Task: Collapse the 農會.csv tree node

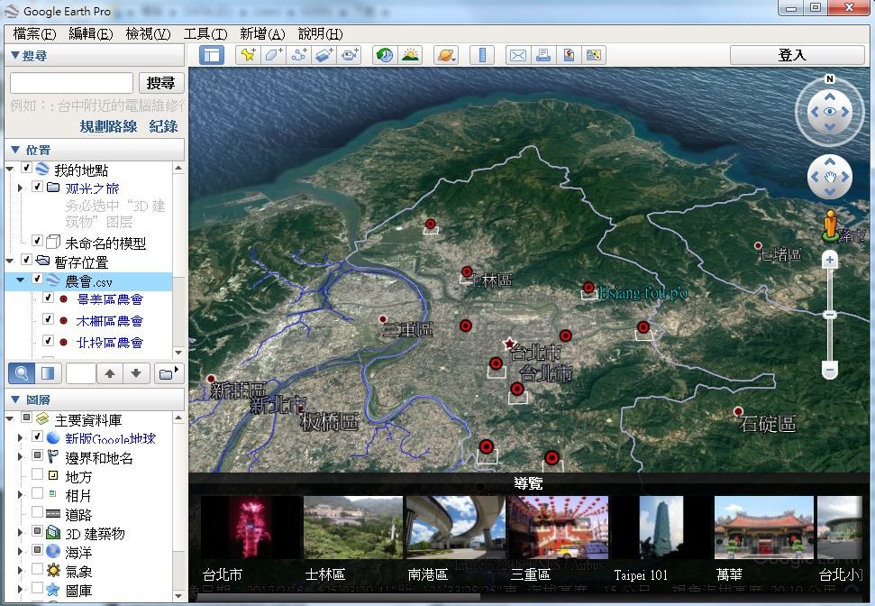Action: pyautogui.click(x=21, y=280)
